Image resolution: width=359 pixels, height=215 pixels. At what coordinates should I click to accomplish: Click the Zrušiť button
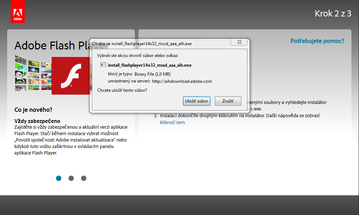[x=228, y=101]
